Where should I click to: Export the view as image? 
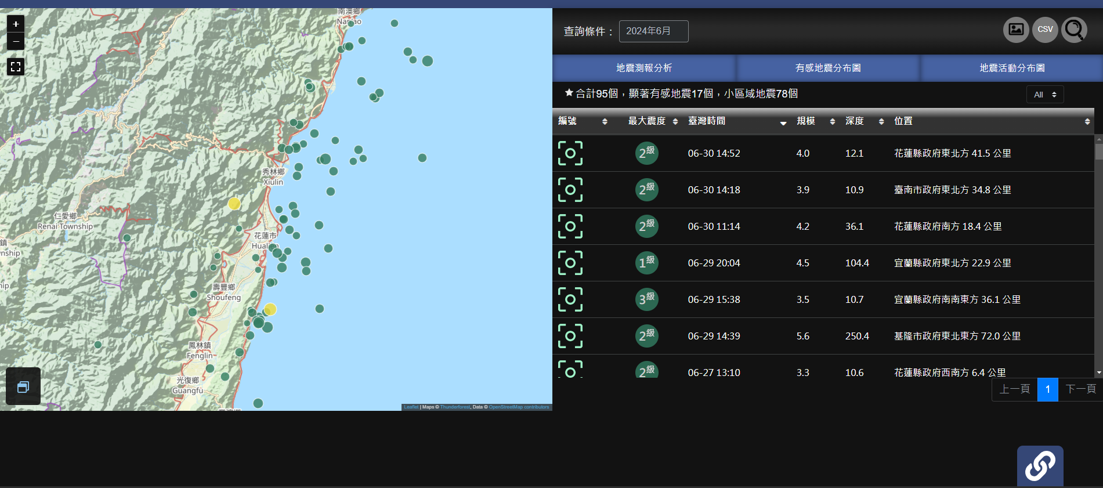click(x=1016, y=30)
